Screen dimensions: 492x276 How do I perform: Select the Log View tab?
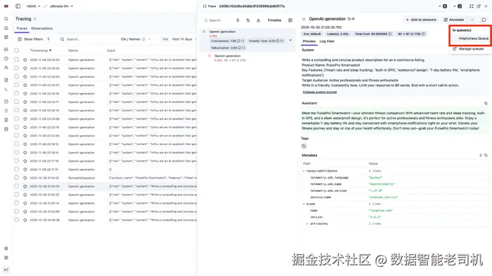pos(327,41)
